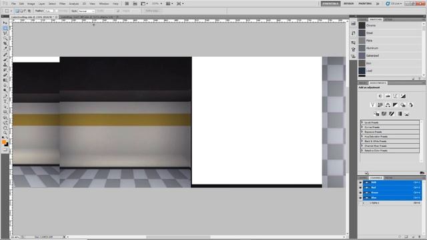Click the background color swatch
427x240 pixels.
pos(7,144)
